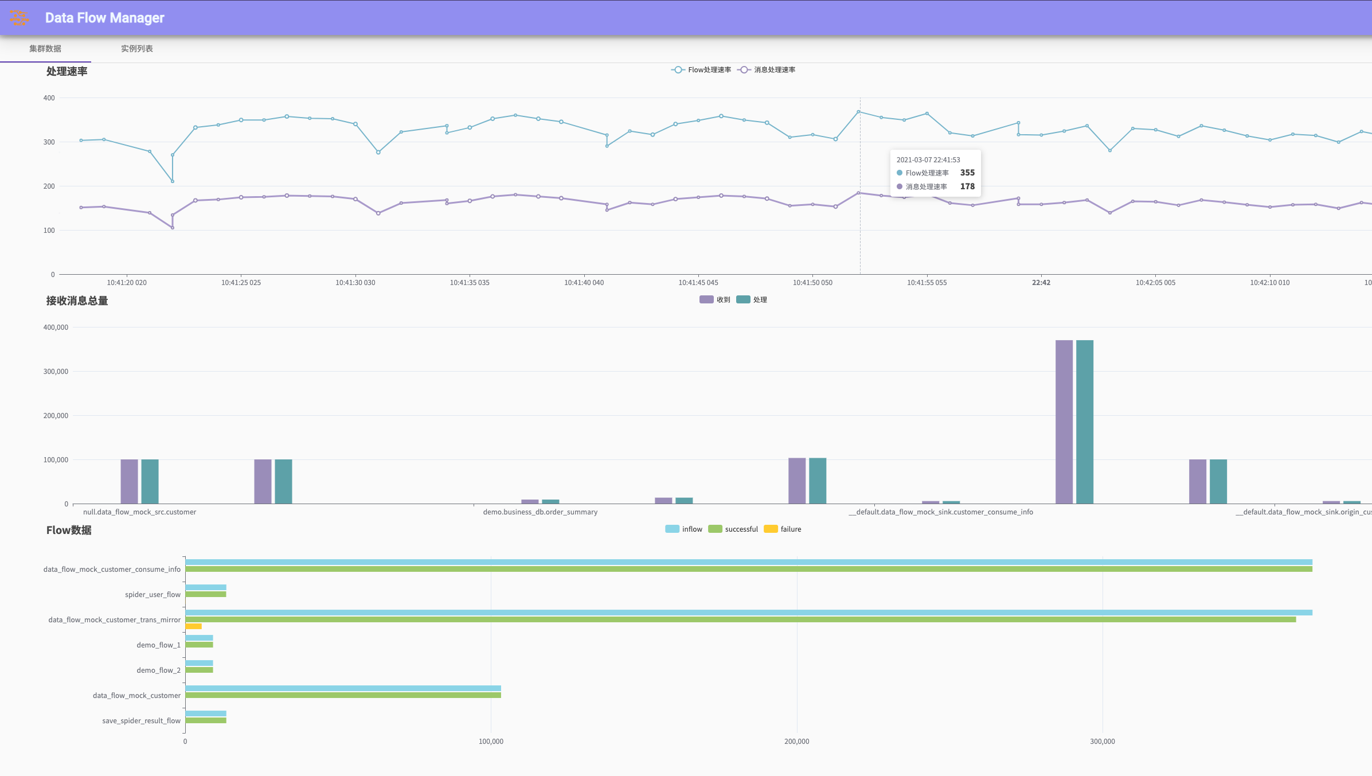1372x776 pixels.
Task: Click yellow failure bar of customer_trans_mirror
Action: [x=193, y=626]
